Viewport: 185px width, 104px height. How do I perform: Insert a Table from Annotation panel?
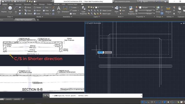73,14
